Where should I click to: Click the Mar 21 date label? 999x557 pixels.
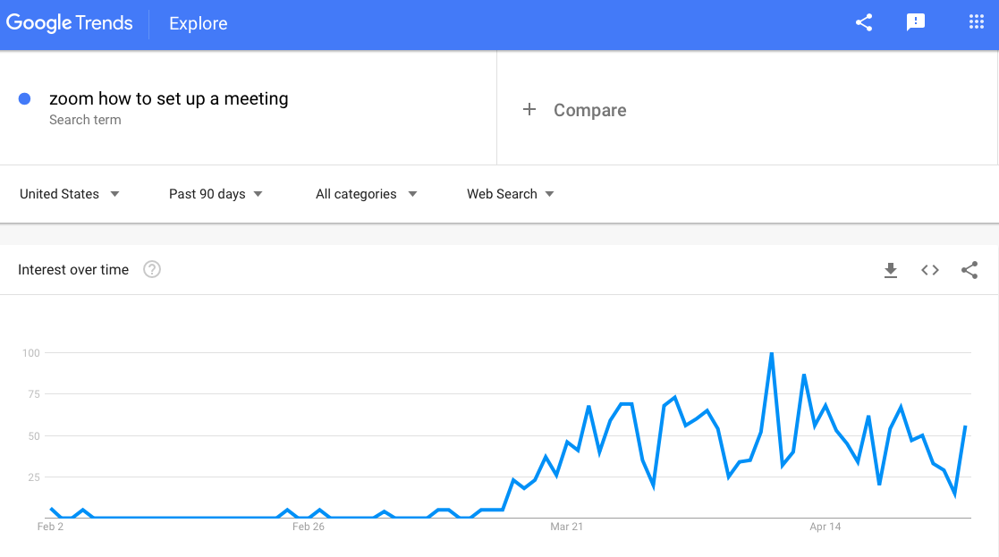(x=566, y=527)
